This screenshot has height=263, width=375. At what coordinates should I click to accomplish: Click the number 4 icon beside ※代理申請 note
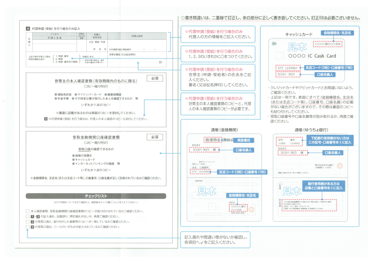45,118
